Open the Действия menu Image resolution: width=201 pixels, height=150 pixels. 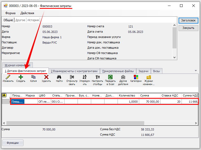point(27,13)
